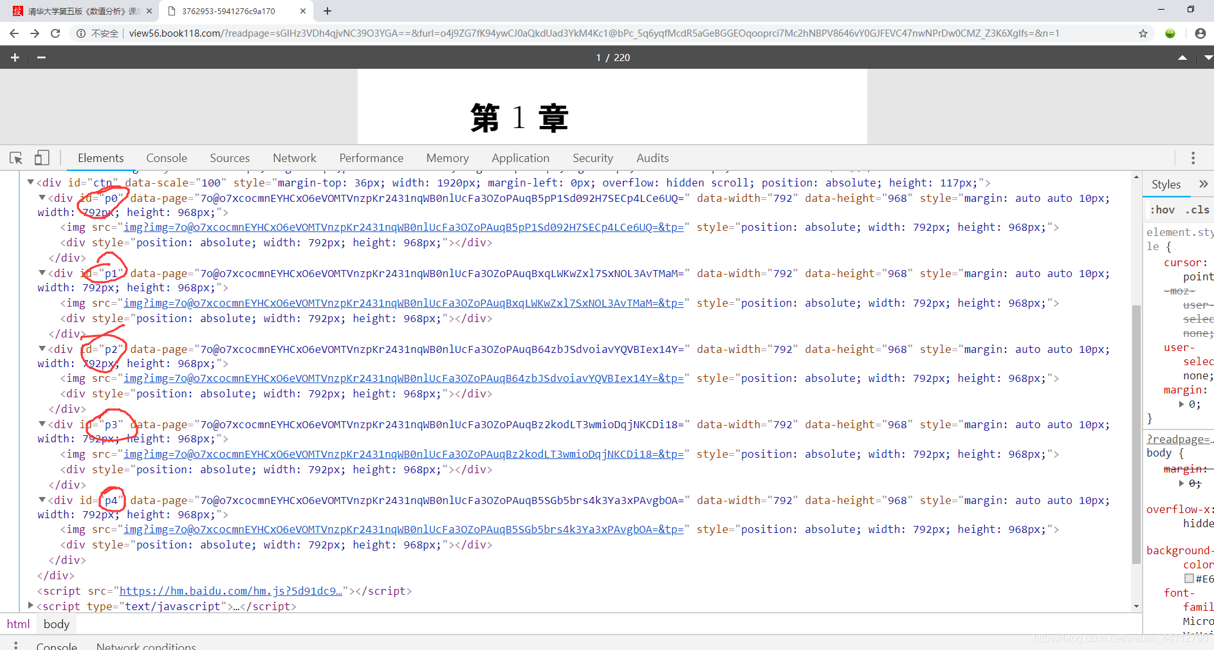Toggle the :hov element state

(x=1163, y=210)
